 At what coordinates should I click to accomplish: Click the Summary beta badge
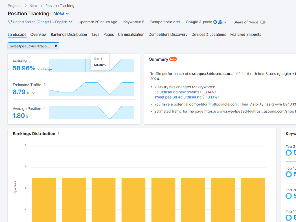coord(173,59)
